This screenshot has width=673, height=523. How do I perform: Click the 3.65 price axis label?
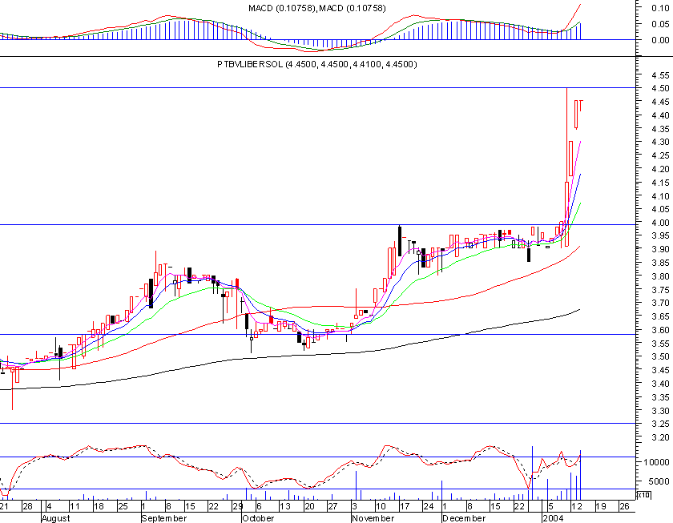pyautogui.click(x=660, y=316)
